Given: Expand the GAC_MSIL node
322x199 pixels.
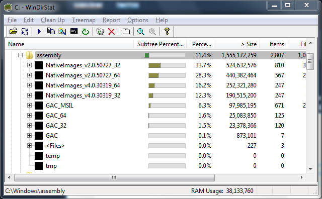Looking at the screenshot, I should tap(29, 105).
